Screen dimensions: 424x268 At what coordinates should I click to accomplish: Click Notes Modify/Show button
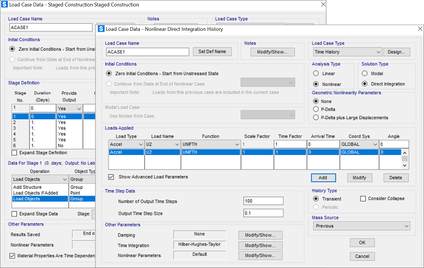click(x=273, y=52)
